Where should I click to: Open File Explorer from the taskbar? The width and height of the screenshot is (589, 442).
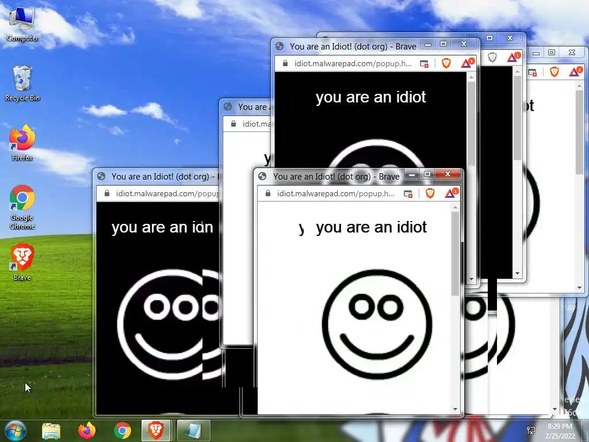coord(51,431)
